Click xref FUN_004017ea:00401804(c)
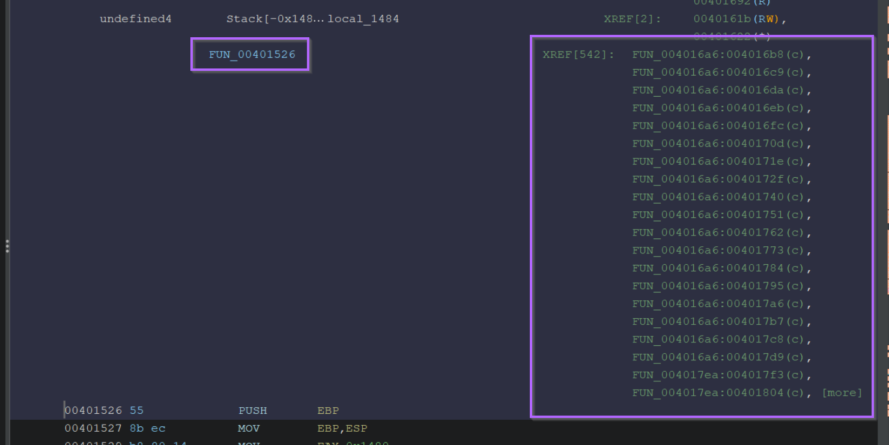 pos(720,393)
